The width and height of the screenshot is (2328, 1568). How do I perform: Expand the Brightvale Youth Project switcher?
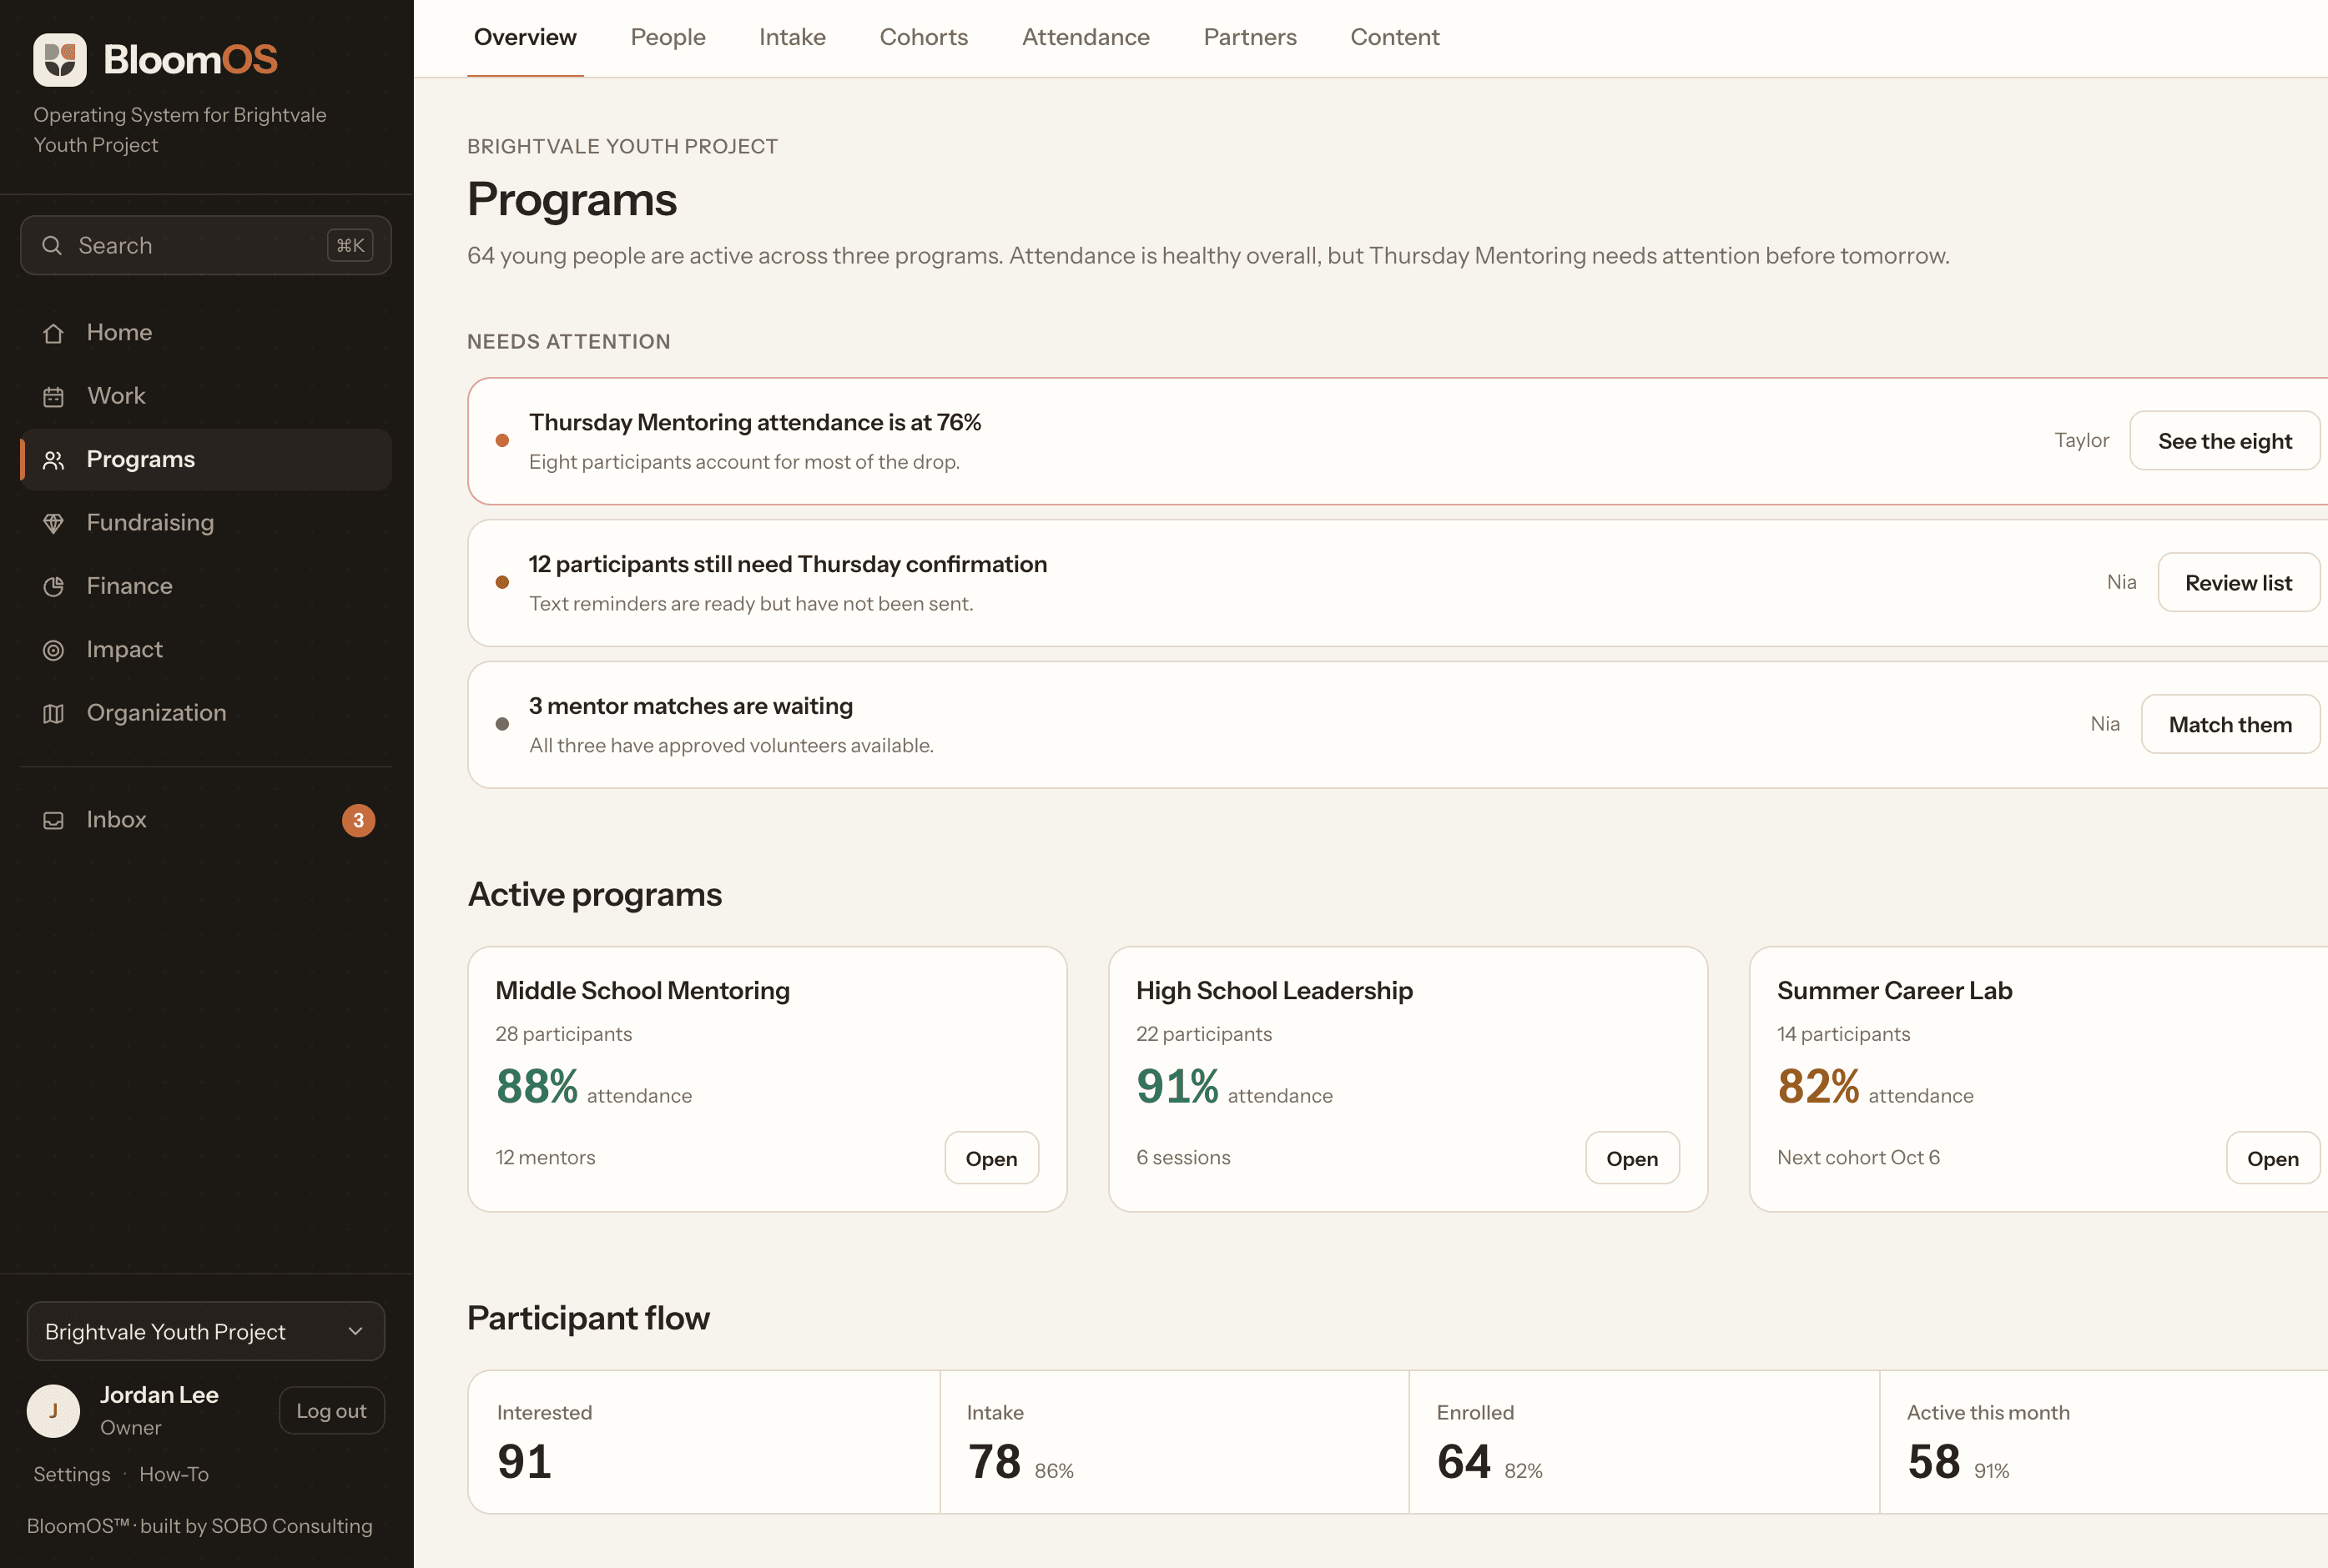point(206,1331)
